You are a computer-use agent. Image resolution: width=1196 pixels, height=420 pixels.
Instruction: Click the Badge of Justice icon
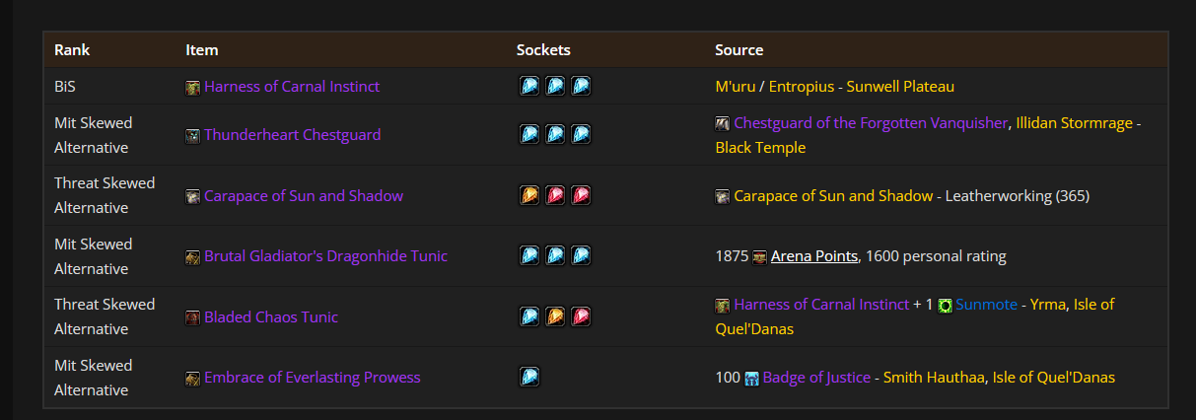(752, 379)
